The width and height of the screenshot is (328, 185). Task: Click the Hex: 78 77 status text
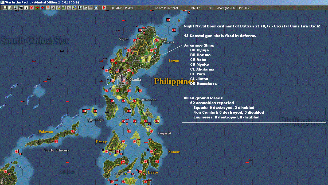244,8
